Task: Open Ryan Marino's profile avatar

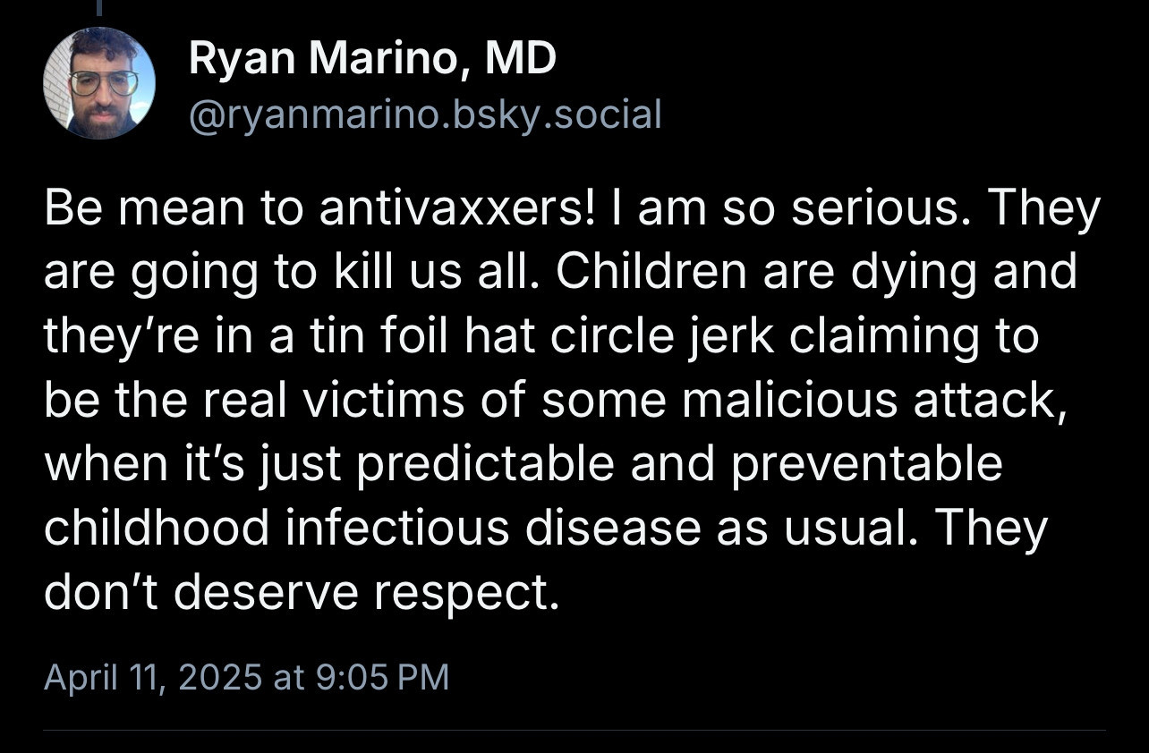Action: 99,83
